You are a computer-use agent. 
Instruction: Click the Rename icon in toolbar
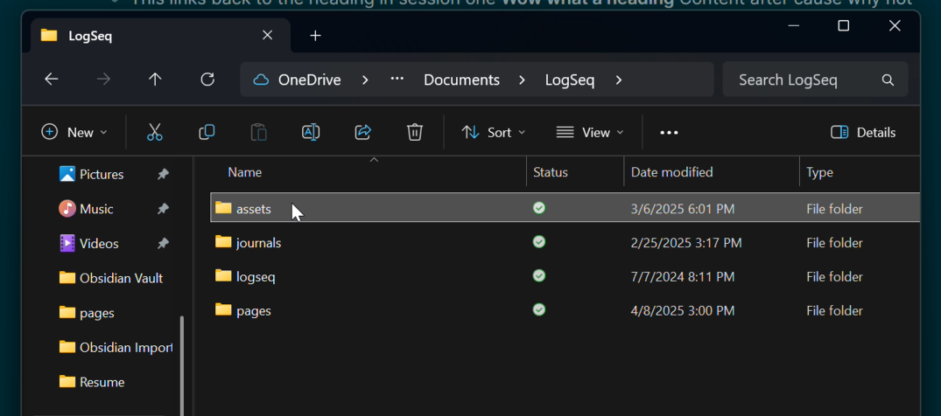(x=310, y=133)
